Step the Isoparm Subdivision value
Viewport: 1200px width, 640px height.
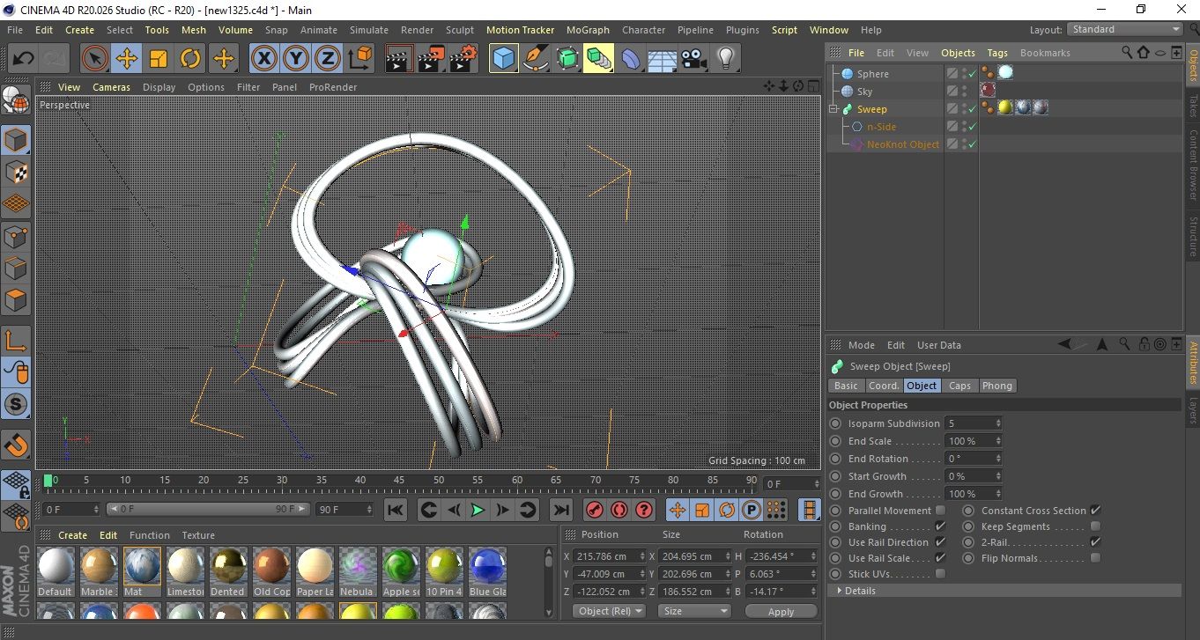point(998,423)
